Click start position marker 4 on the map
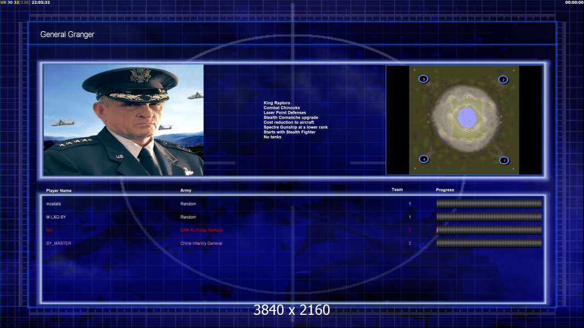Screen dimensions: 584x328 (x=424, y=160)
